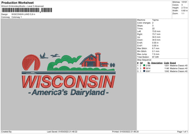
Task: Click the 'N#' column header
Action: tap(141, 63)
